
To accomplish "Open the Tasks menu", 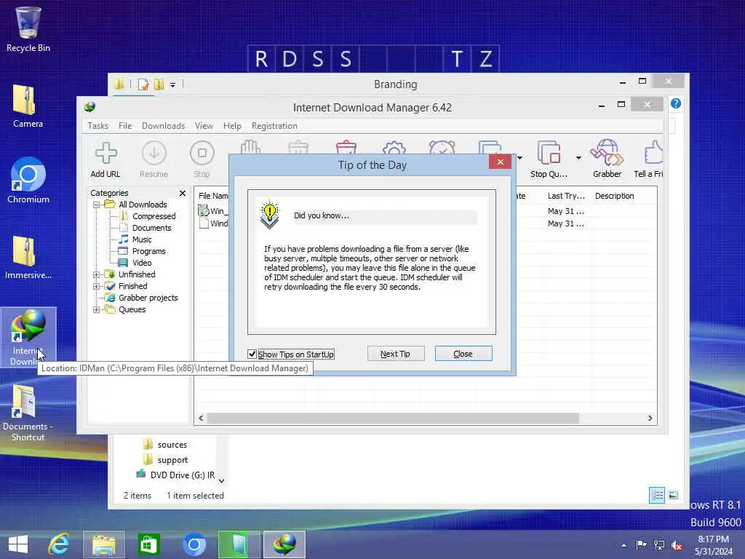I will click(x=98, y=126).
